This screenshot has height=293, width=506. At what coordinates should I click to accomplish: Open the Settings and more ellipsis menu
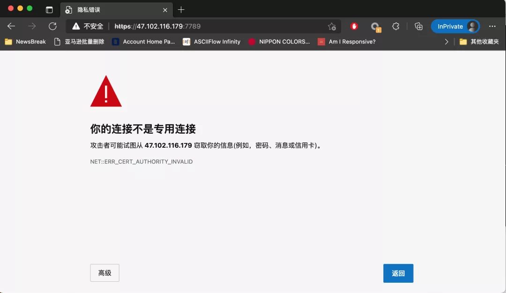(x=492, y=26)
